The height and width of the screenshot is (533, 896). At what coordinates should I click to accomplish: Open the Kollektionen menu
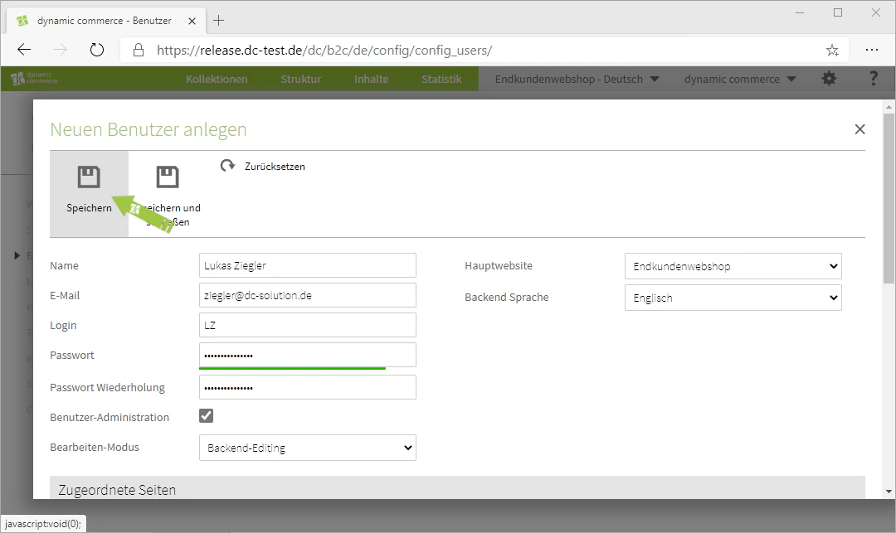[217, 79]
